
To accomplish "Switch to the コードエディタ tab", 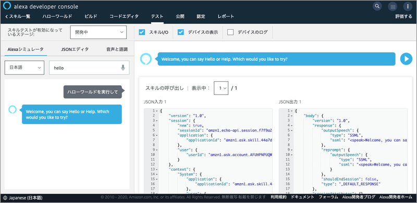I will [124, 17].
